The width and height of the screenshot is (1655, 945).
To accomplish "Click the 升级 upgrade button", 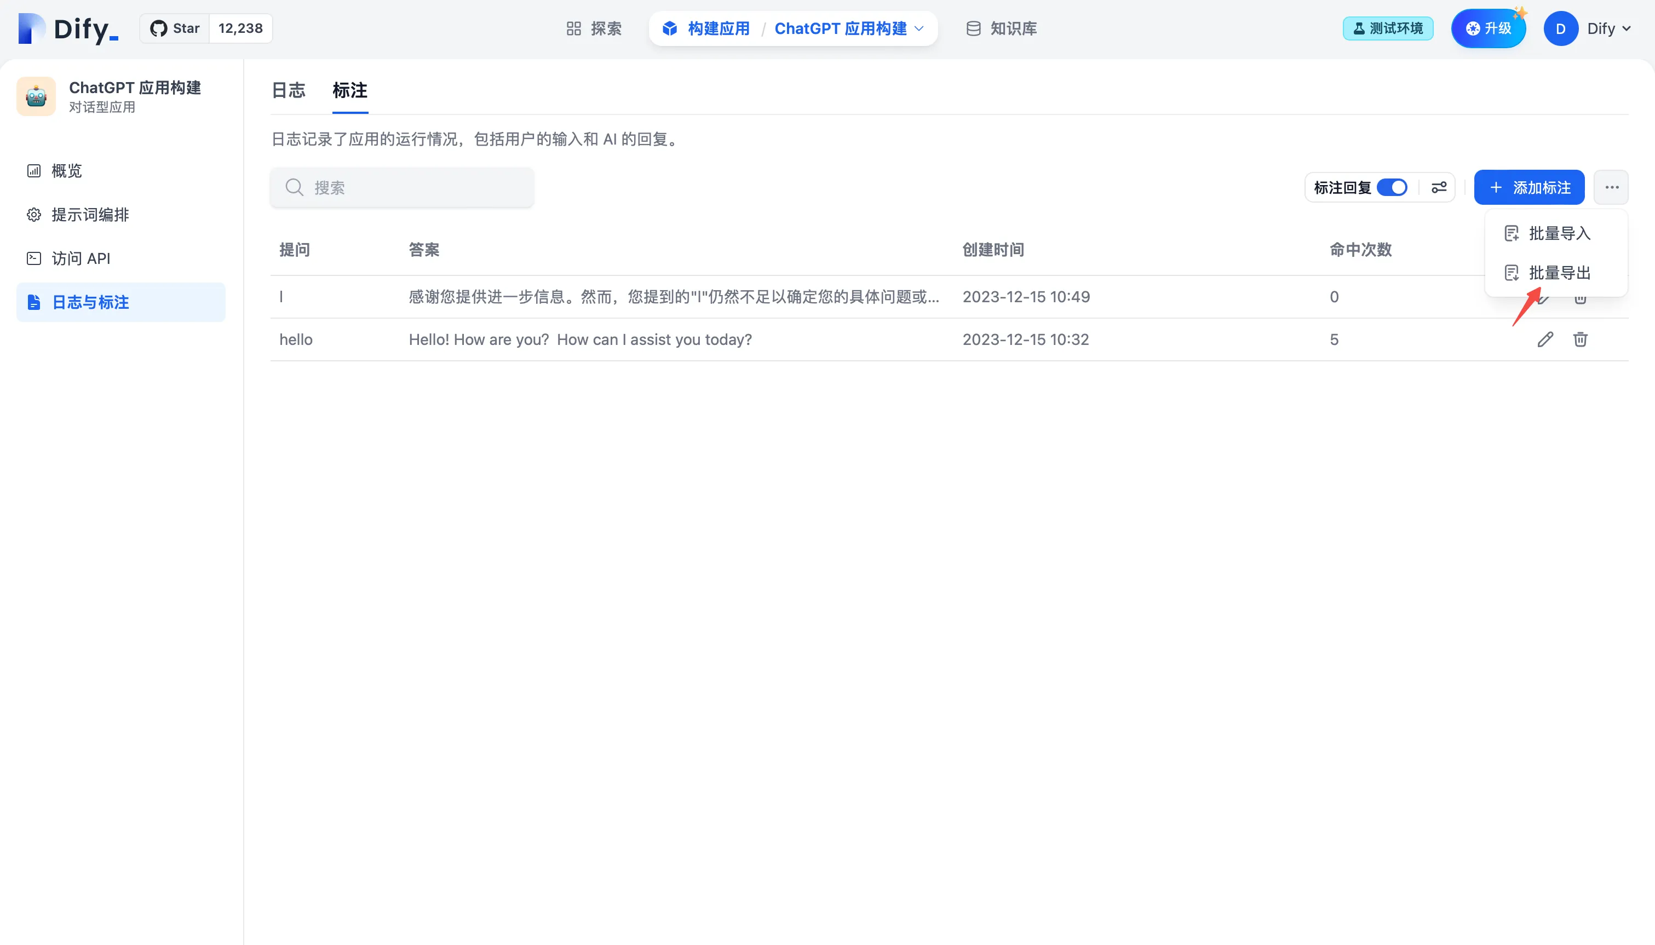I will [x=1488, y=28].
